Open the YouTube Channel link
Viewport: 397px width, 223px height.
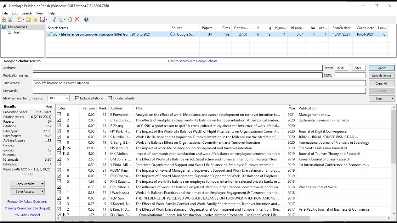point(27,215)
